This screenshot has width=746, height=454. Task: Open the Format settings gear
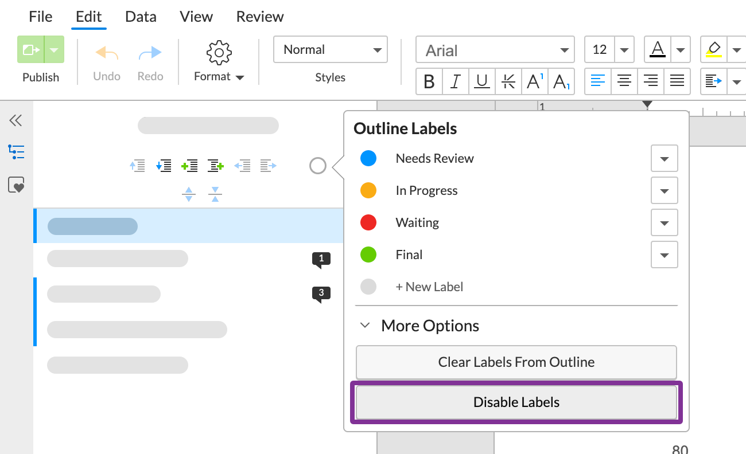point(219,52)
